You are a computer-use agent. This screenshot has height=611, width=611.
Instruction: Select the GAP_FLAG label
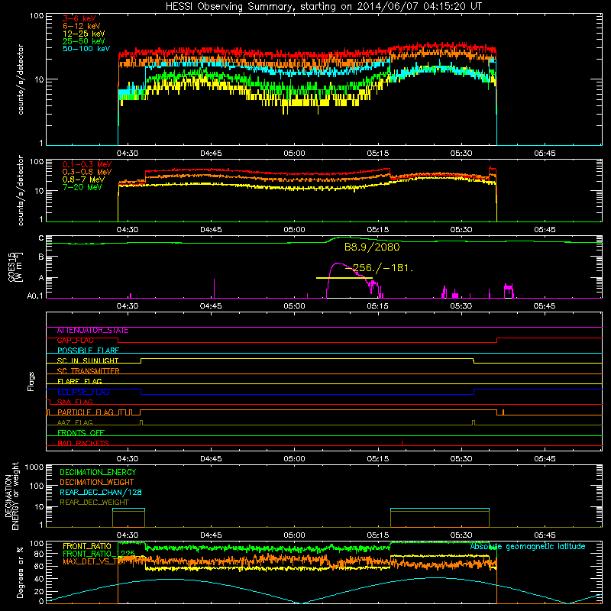(75, 341)
